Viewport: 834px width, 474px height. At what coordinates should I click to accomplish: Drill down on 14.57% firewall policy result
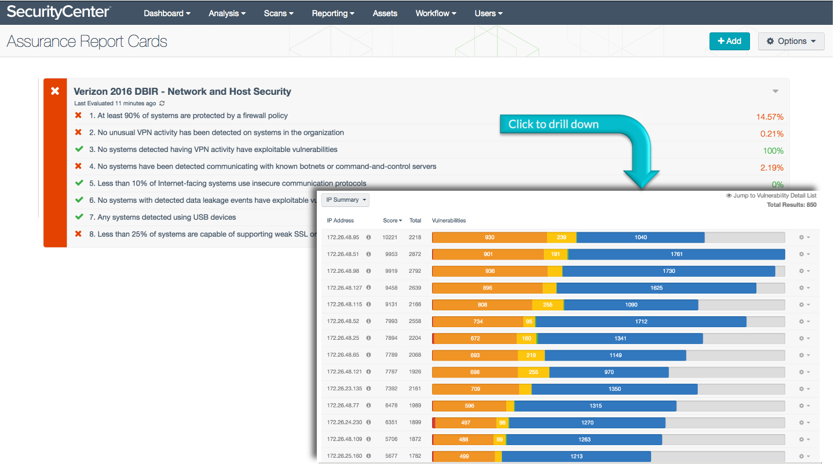point(770,117)
